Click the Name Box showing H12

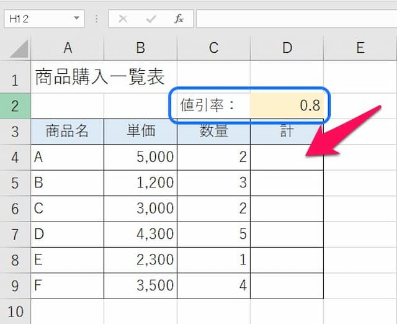44,19
